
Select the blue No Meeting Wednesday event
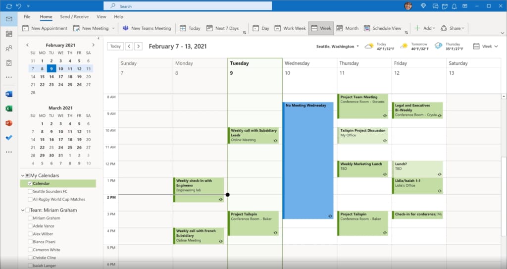coord(308,159)
